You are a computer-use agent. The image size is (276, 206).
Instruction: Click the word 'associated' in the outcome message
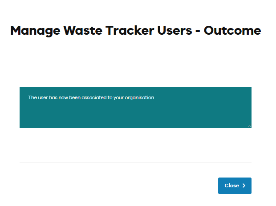point(93,97)
